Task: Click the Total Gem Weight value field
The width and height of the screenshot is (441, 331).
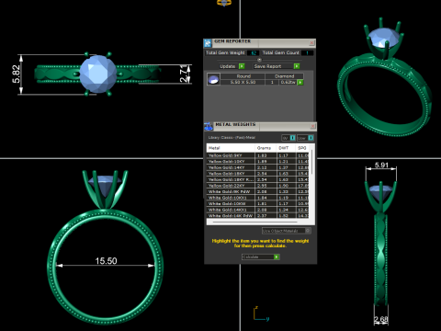Action: pyautogui.click(x=254, y=53)
